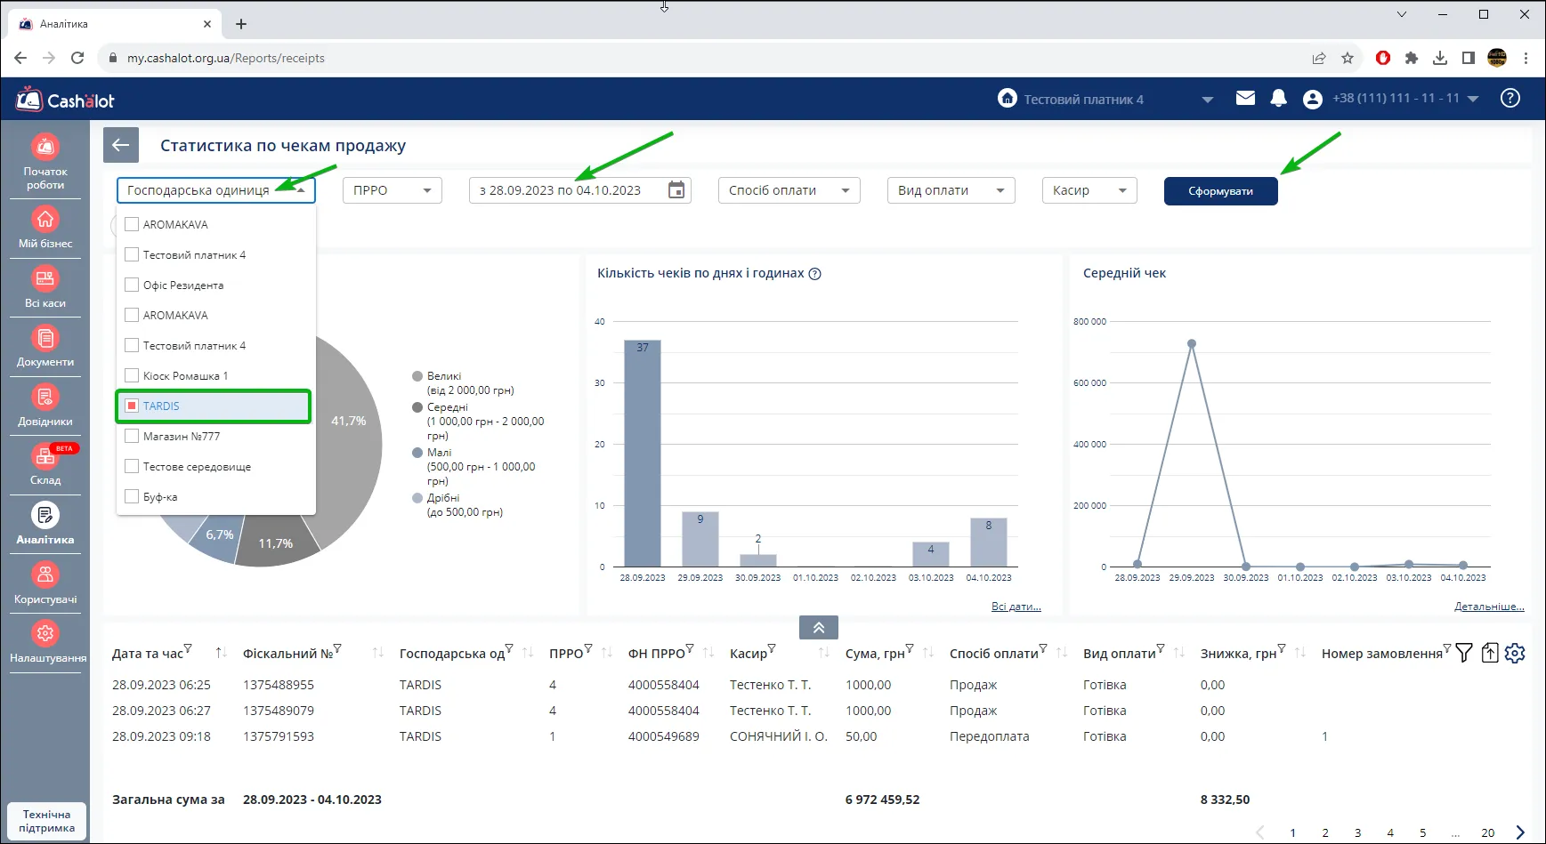Expand the ПРРО dropdown
The height and width of the screenshot is (844, 1546).
393,190
